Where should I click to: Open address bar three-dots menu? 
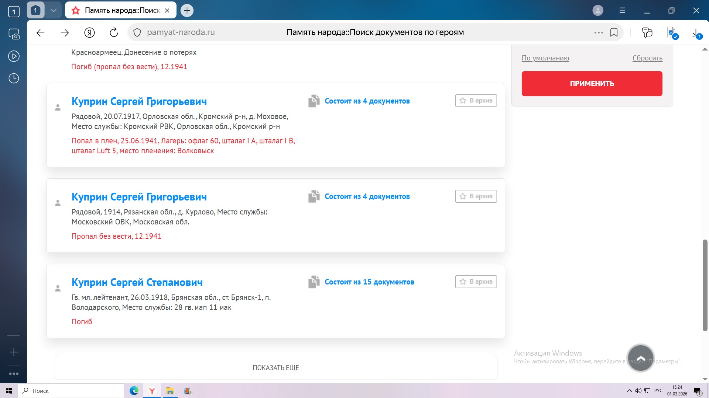click(598, 32)
